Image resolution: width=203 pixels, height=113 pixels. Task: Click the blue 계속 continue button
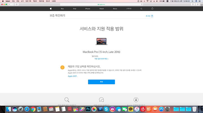click(x=101, y=82)
